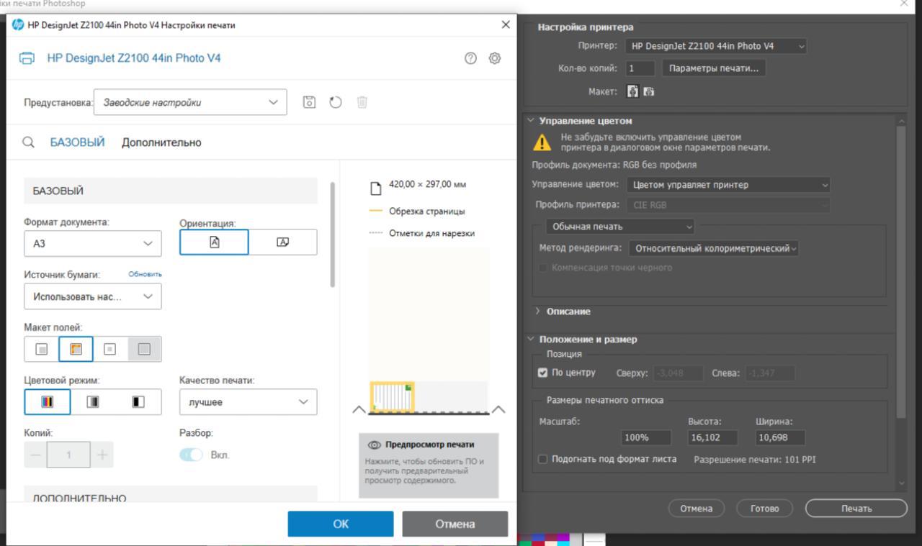The image size is (922, 546).
Task: Select grayscale color mode icon
Action: (93, 401)
